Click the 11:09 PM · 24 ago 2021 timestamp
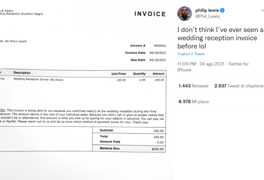 (x=201, y=64)
